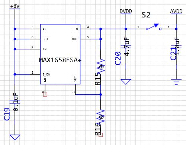Select capacitor C19 symbol
186x145 pixels.
pos(15,102)
